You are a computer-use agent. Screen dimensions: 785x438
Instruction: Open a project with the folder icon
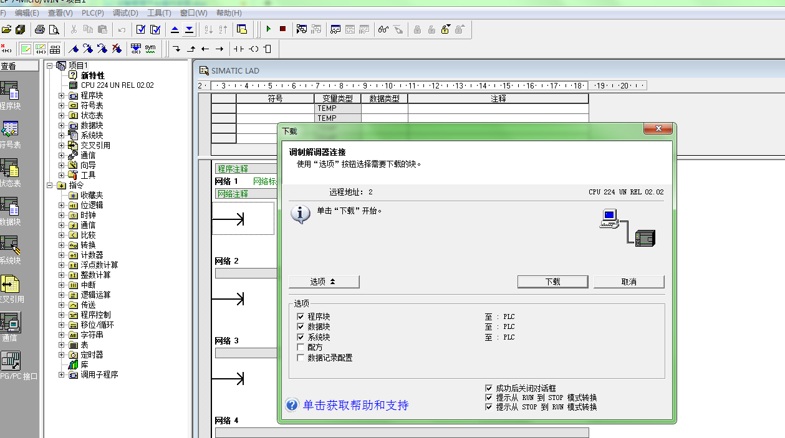point(6,29)
